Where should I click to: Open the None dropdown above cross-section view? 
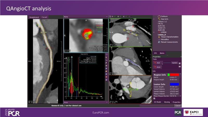(x=86, y=17)
